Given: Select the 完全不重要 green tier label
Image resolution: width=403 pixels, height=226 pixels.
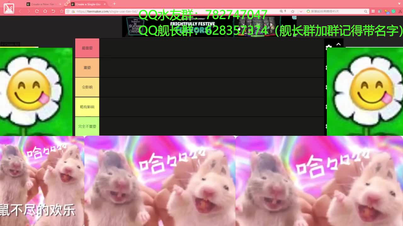Looking at the screenshot, I should click(87, 126).
